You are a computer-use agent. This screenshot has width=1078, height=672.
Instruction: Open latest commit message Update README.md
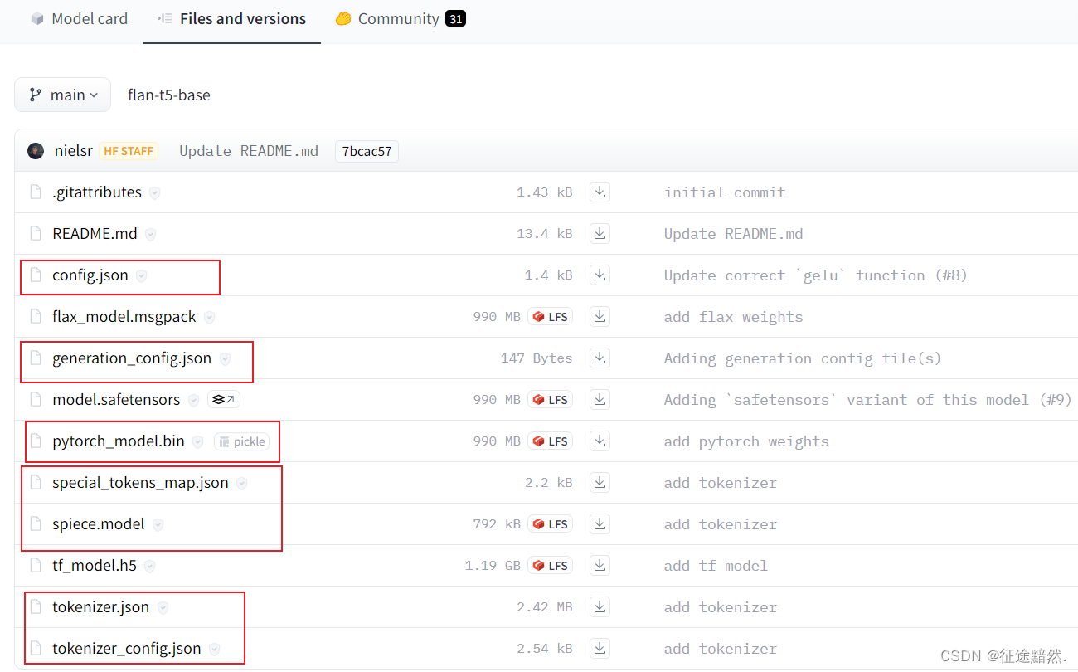[249, 151]
